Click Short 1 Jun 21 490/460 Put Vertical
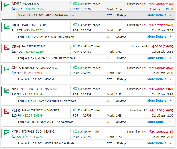 coord(46,15)
